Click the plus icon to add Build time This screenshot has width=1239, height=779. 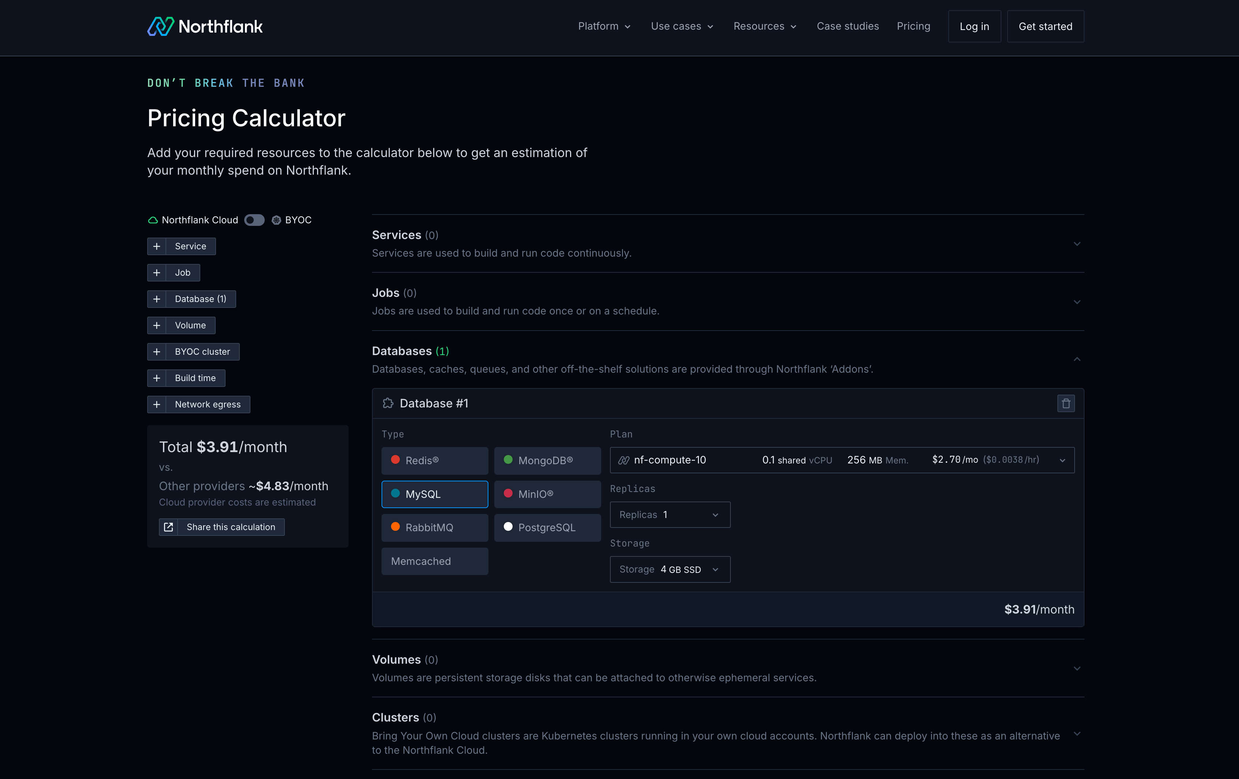[x=157, y=378]
